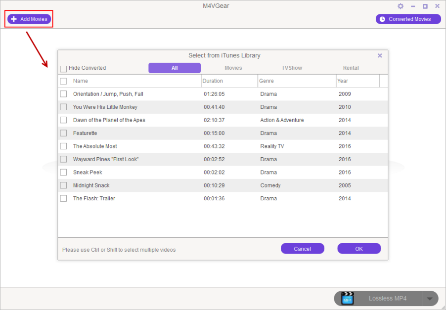
Task: Click duration 02:10:37
Action: [214, 120]
